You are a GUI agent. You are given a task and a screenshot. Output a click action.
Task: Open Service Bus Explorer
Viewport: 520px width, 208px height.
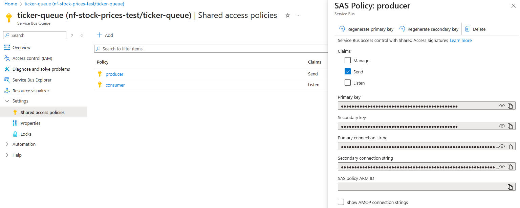coord(32,80)
